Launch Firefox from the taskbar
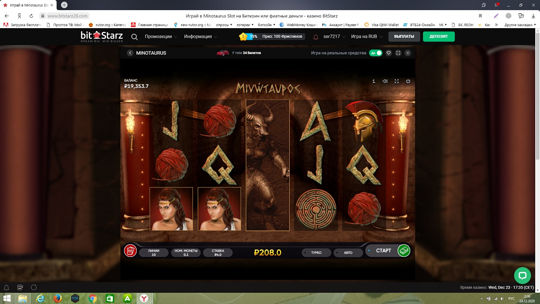The width and height of the screenshot is (540, 304). [58, 298]
